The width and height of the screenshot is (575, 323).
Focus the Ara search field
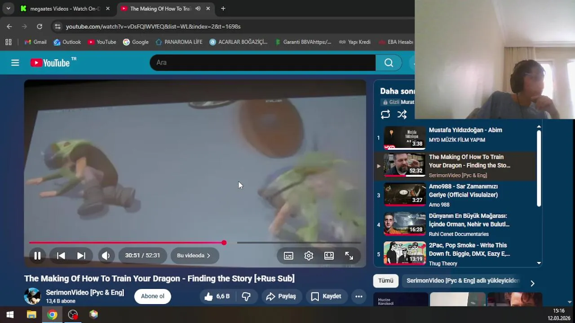pyautogui.click(x=262, y=63)
